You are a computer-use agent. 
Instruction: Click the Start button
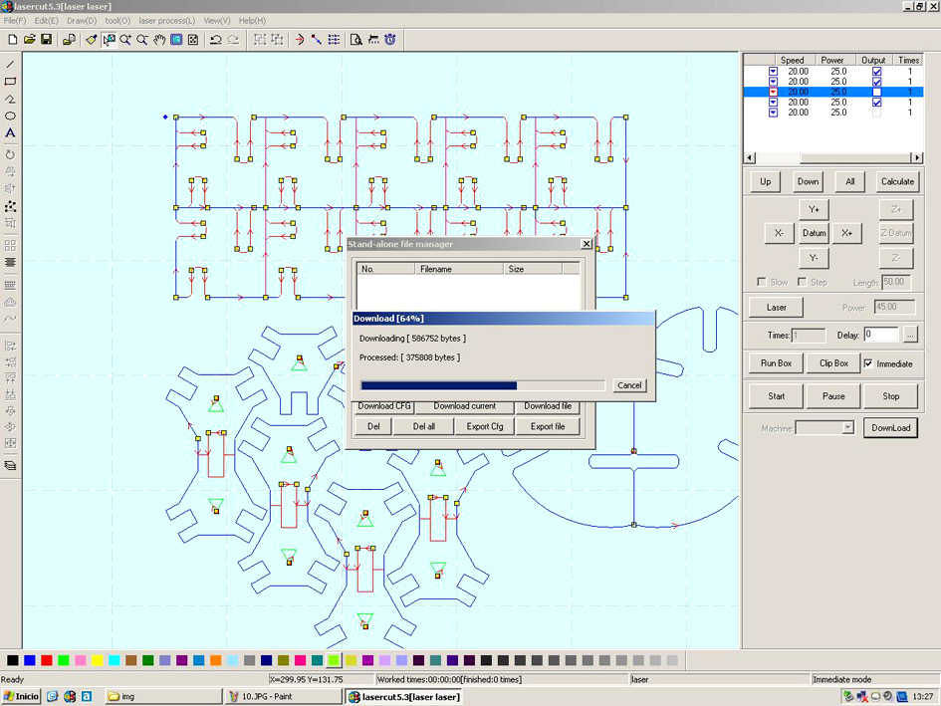776,396
